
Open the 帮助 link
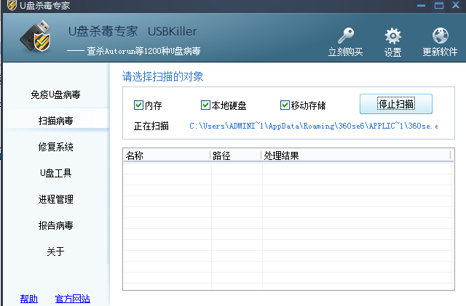29,299
